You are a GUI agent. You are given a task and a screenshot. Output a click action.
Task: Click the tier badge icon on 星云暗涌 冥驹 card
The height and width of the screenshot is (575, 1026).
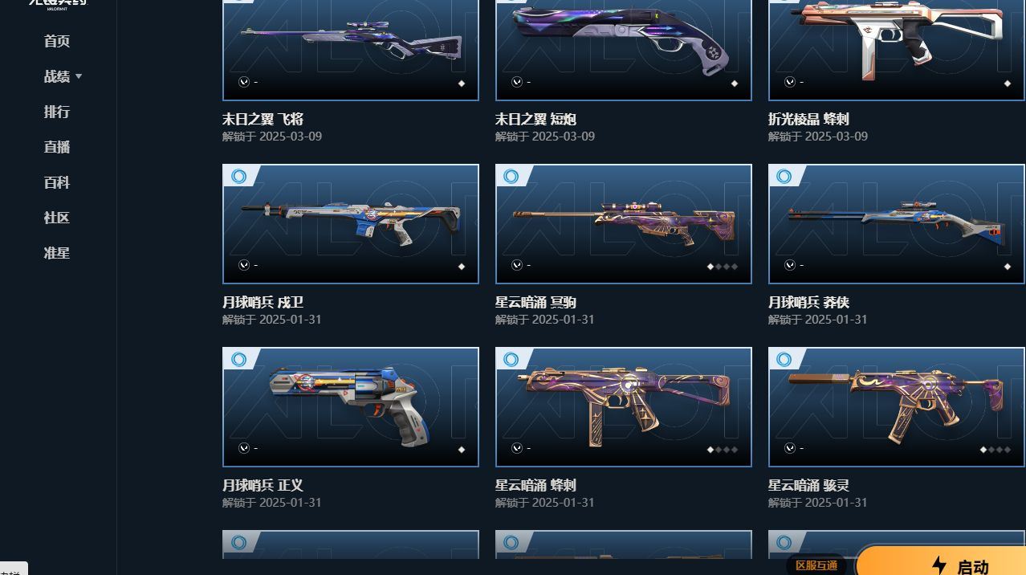(x=511, y=176)
